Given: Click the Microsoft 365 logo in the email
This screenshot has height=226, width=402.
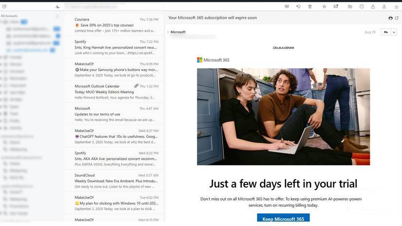Looking at the screenshot, I should click(x=213, y=60).
